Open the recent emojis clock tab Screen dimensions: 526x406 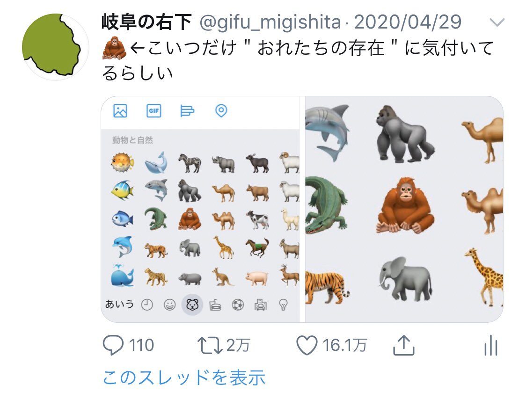click(x=147, y=305)
